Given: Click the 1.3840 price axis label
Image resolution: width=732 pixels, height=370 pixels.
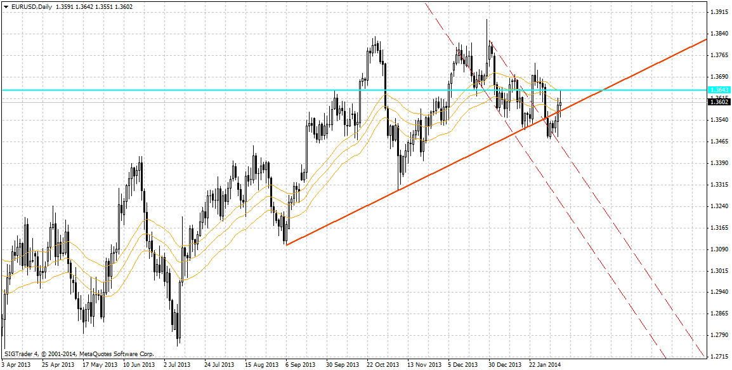Looking at the screenshot, I should pos(721,34).
